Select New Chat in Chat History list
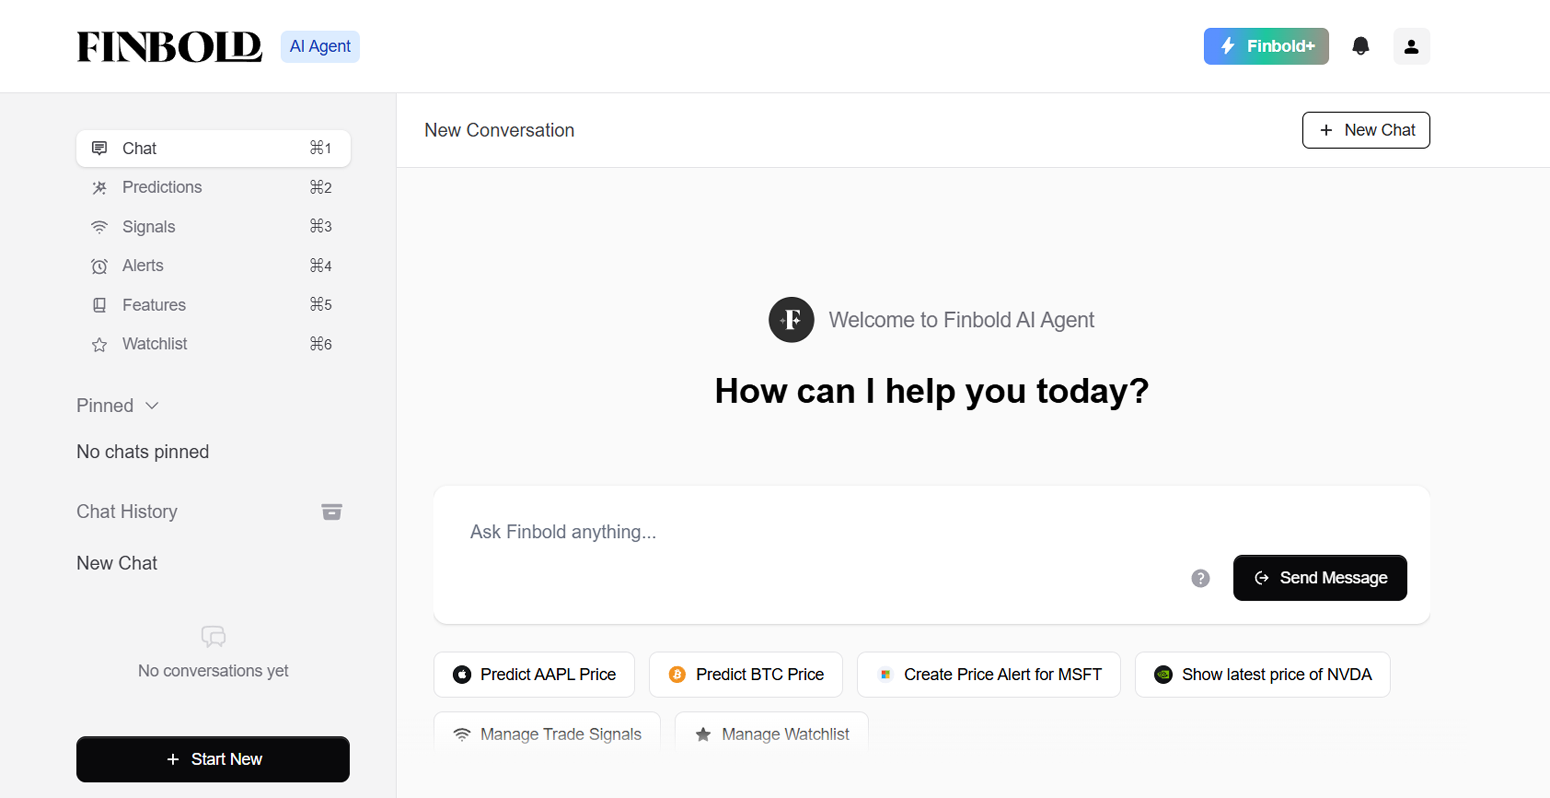The width and height of the screenshot is (1550, 798). [117, 563]
